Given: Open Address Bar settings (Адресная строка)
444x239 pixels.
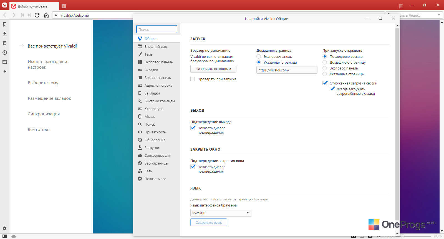Looking at the screenshot, I should click(157, 85).
